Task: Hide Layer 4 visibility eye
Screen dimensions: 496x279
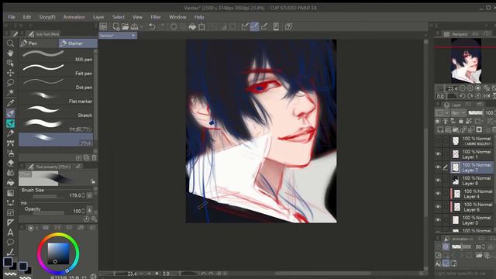Action: (438, 194)
